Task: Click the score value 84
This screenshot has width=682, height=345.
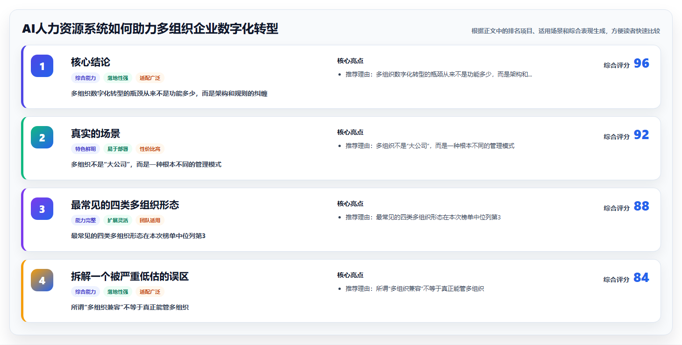Action: click(x=641, y=278)
